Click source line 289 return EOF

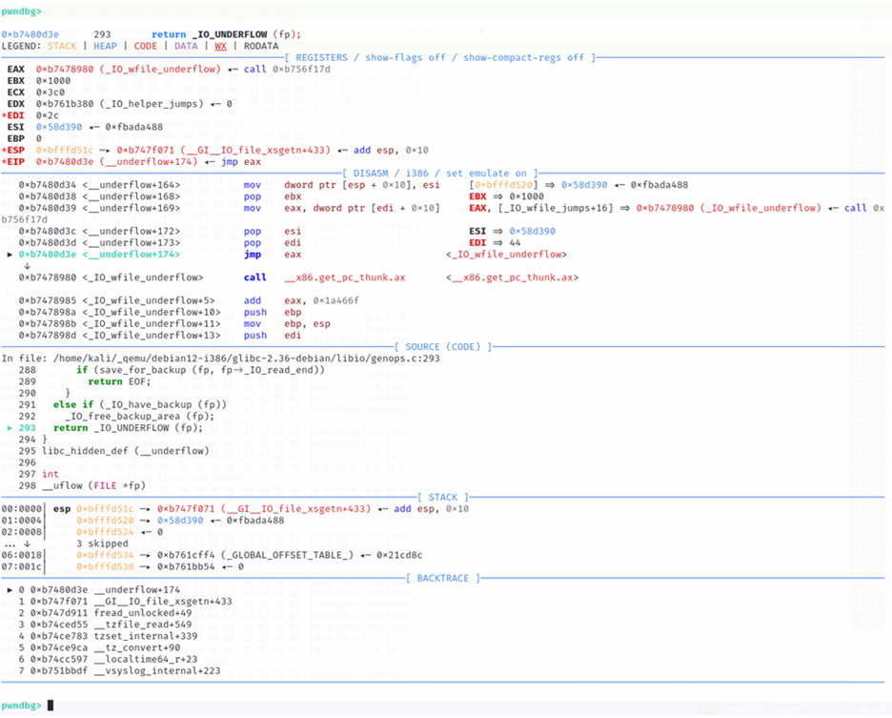point(85,381)
